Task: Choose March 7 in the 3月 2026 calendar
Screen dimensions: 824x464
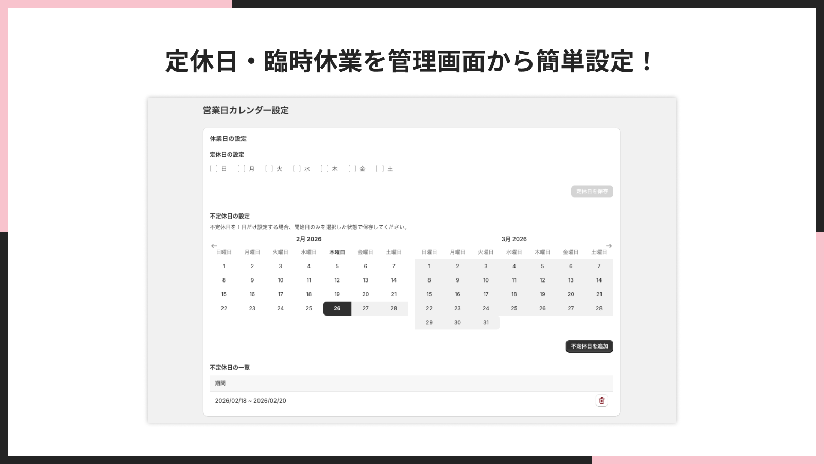Action: pyautogui.click(x=599, y=266)
